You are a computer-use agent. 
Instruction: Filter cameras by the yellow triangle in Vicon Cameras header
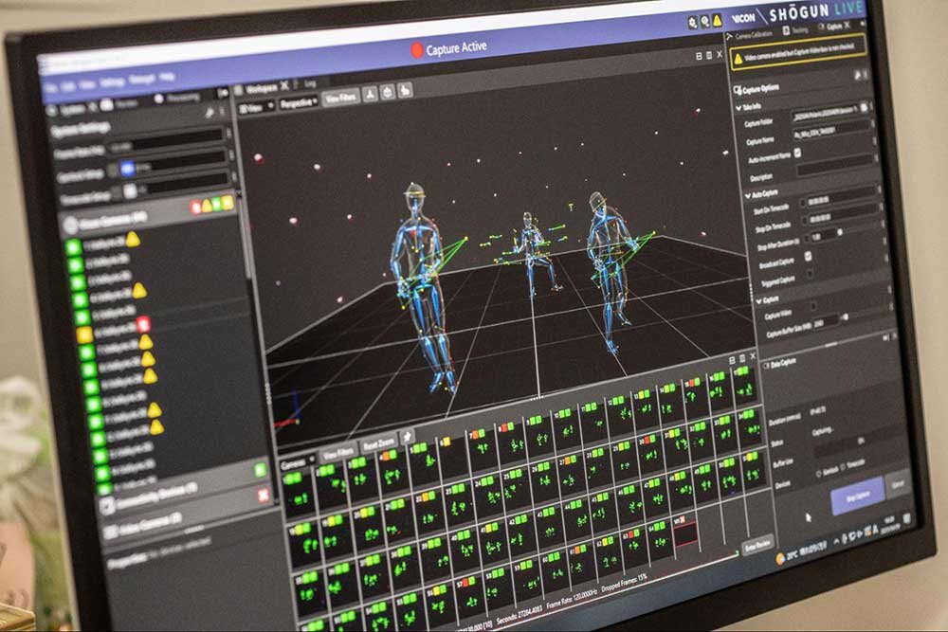coord(206,206)
